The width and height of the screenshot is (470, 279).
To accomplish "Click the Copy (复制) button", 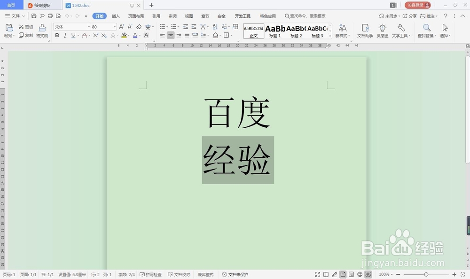I will coord(26,35).
